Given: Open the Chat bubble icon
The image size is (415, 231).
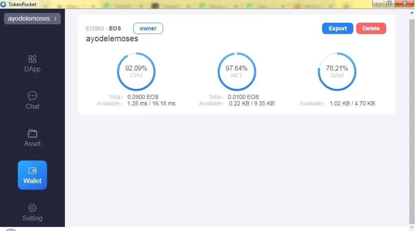Looking at the screenshot, I should pyautogui.click(x=32, y=96).
